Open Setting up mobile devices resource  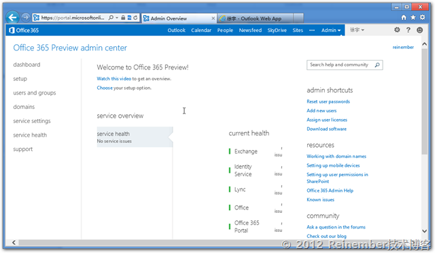tap(333, 165)
